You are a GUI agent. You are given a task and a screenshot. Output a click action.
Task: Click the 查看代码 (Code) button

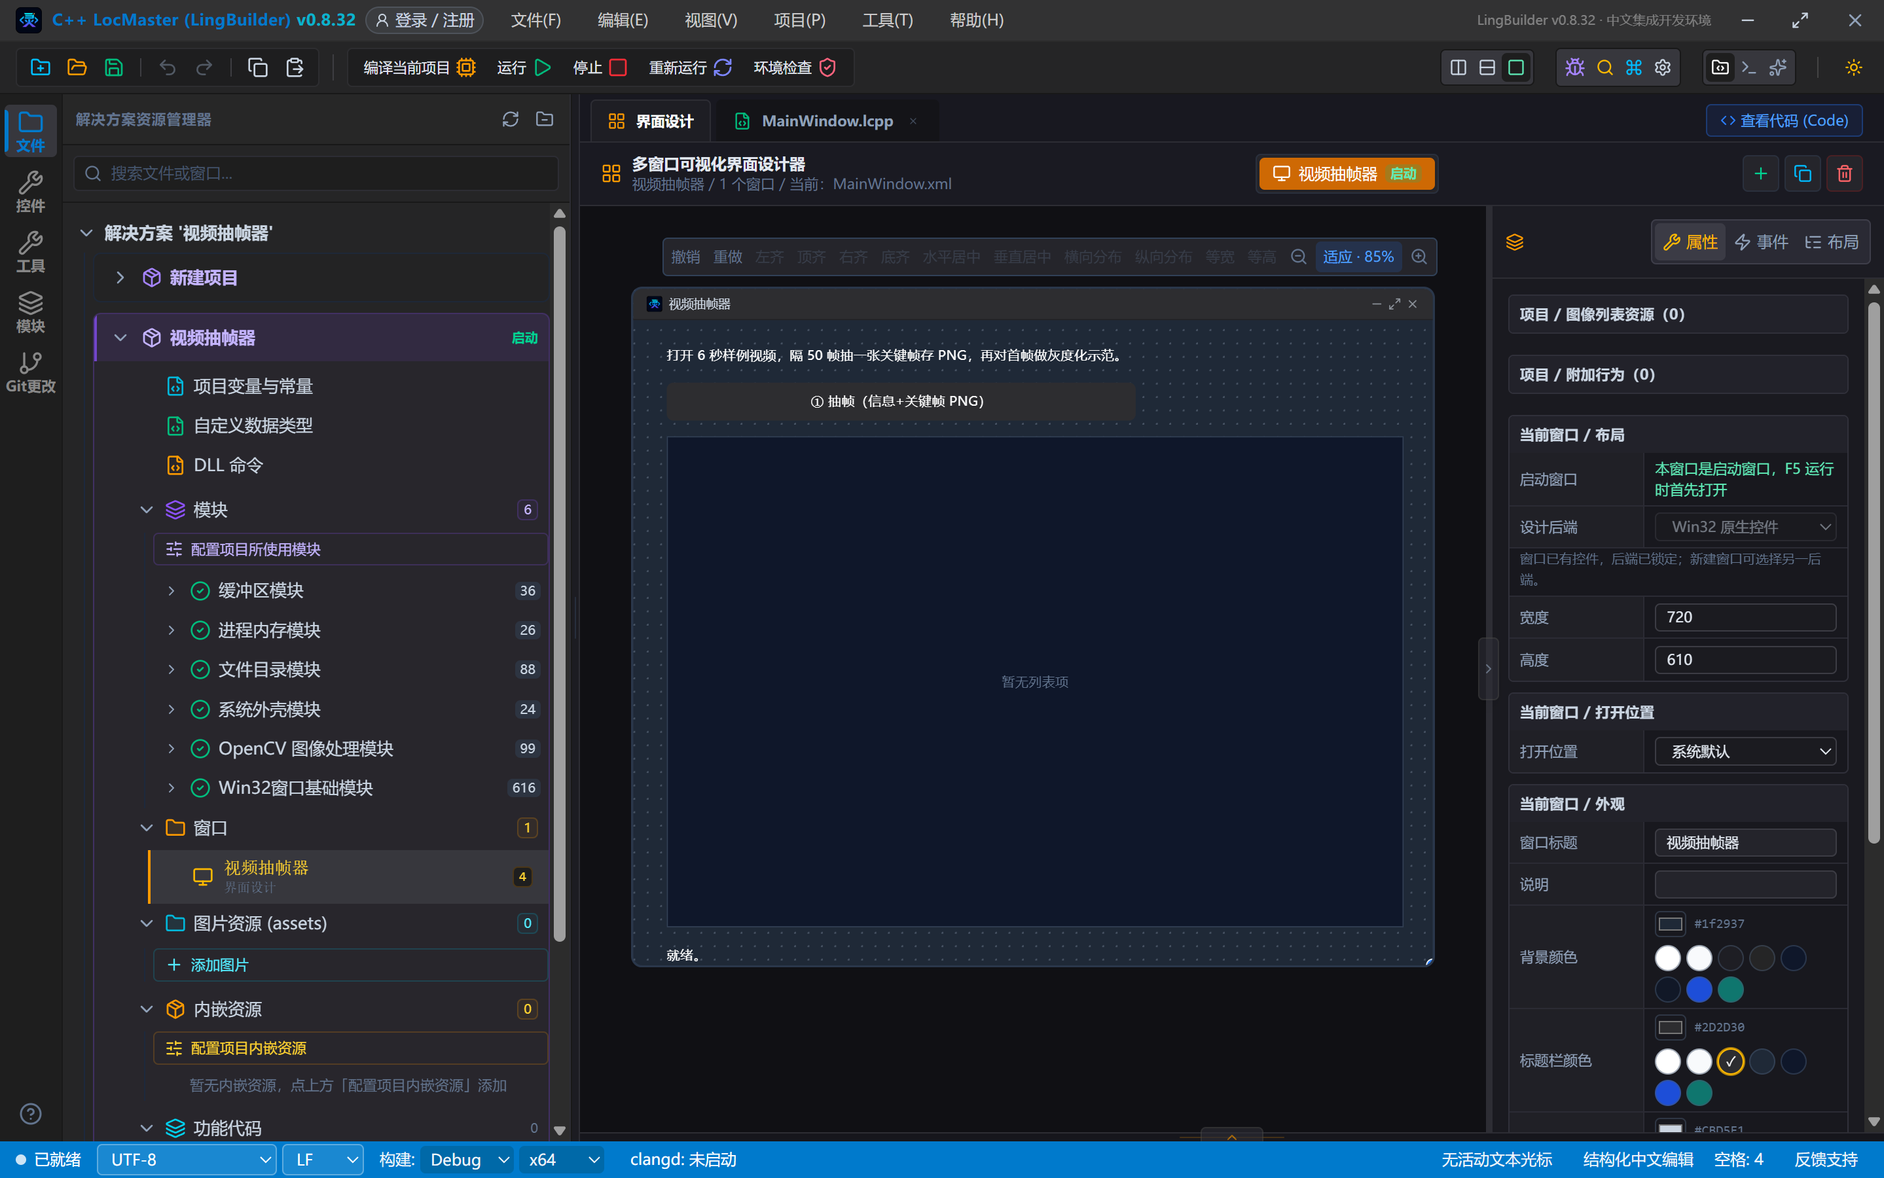click(1783, 121)
